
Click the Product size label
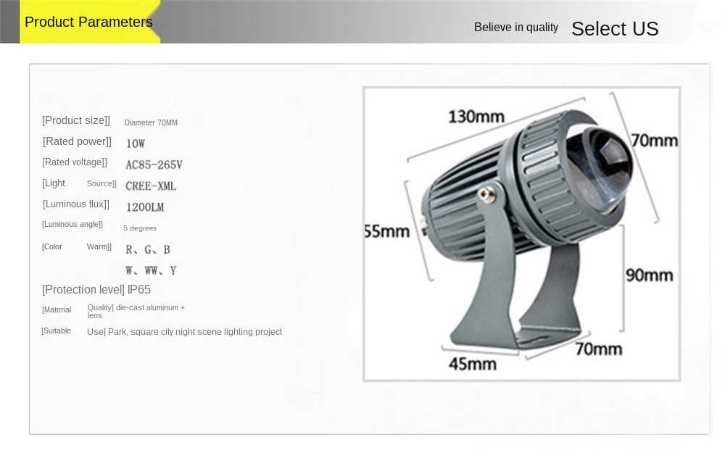[76, 120]
